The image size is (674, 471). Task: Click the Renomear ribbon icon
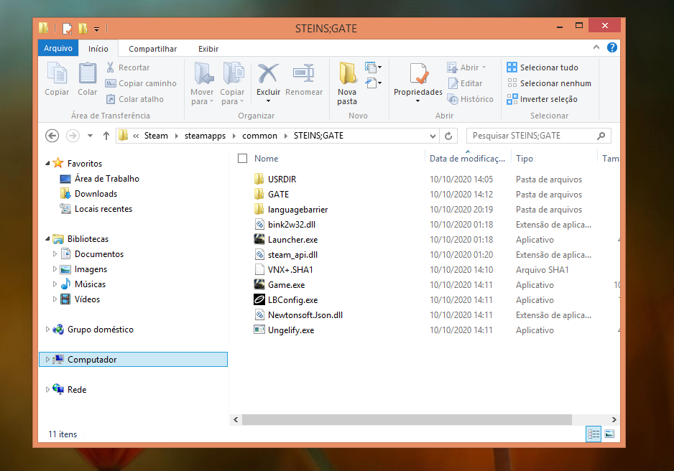point(304,78)
